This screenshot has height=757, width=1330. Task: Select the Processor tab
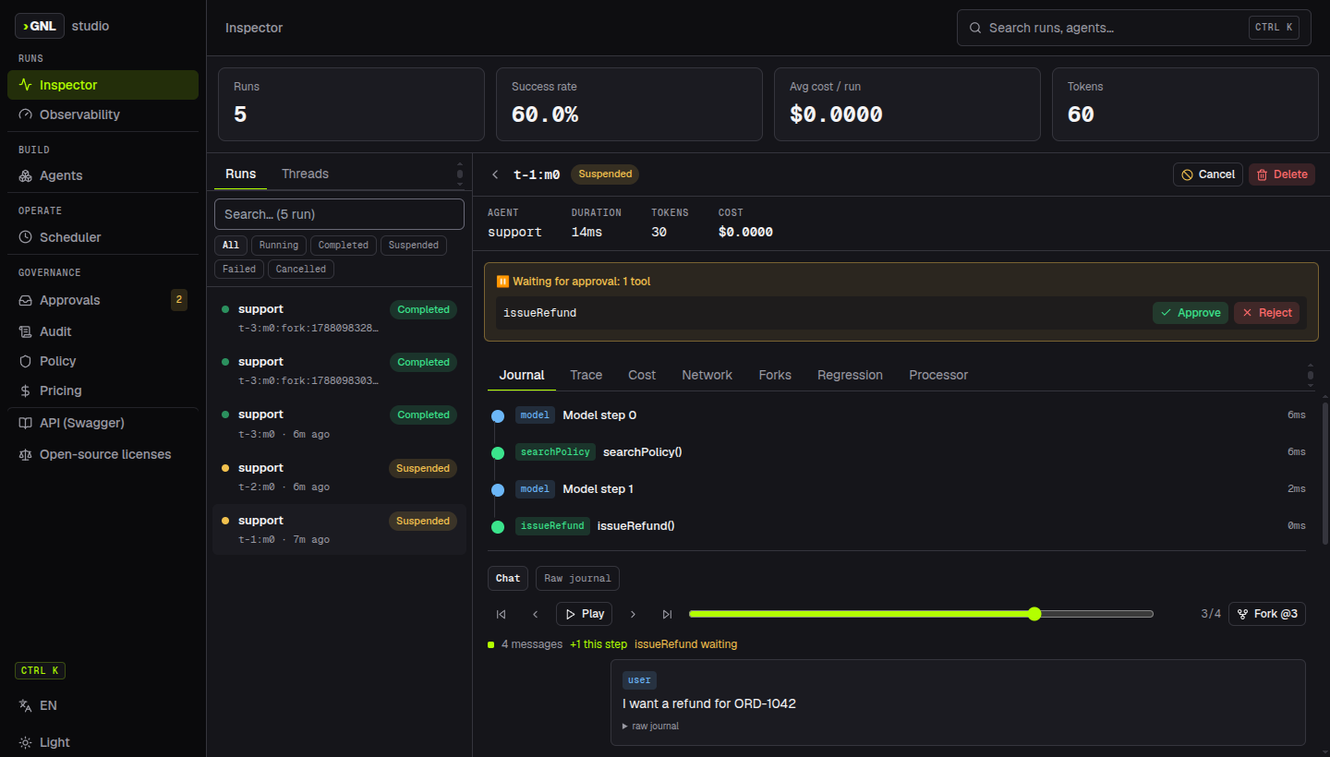point(938,375)
